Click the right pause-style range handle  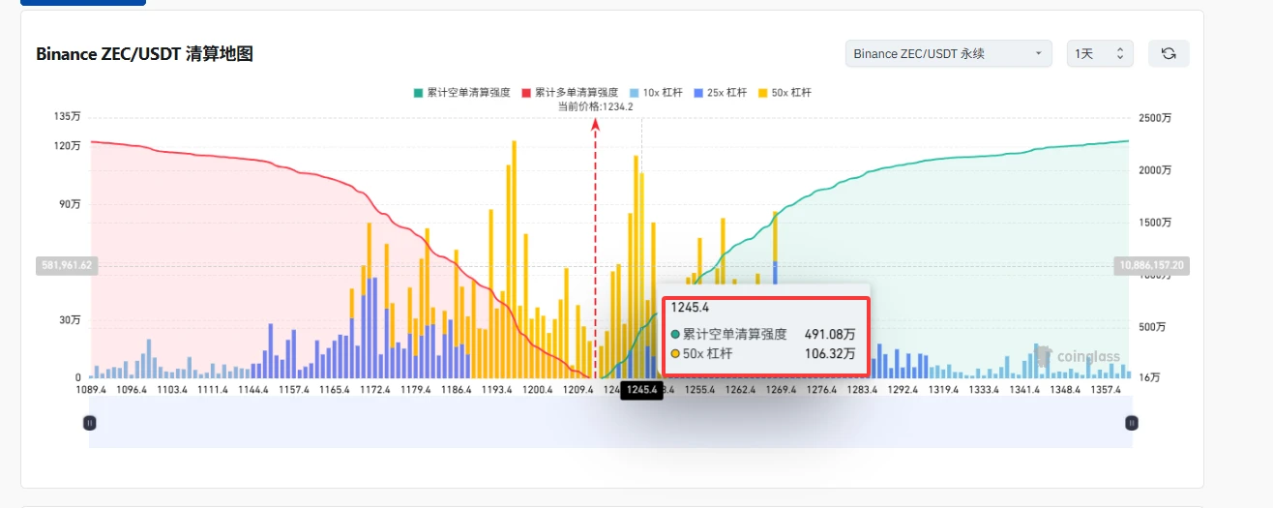click(1132, 423)
